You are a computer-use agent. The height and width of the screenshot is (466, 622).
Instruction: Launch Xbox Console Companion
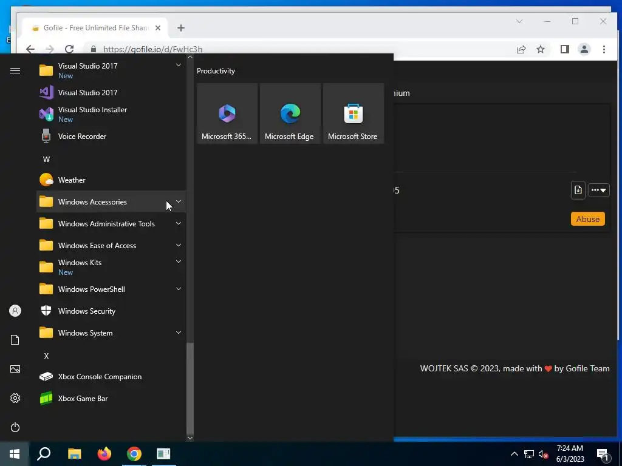click(111, 376)
